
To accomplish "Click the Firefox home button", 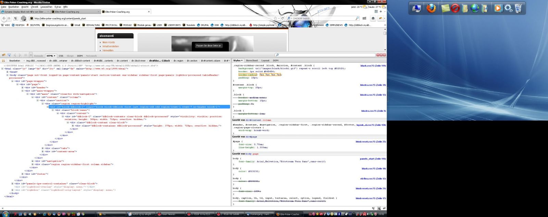I will click(x=373, y=18).
